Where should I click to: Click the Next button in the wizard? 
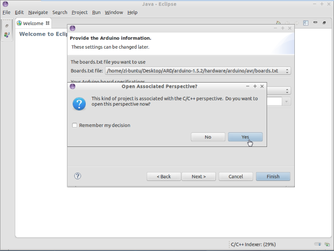199,176
